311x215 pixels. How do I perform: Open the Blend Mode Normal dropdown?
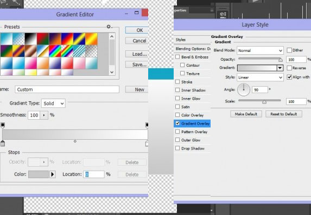tap(260, 50)
